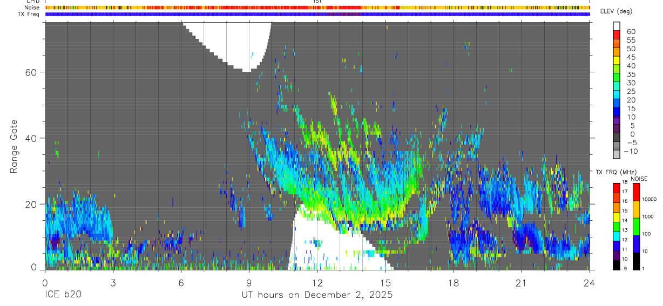Click the '24' tick on the UT hours axis

tap(589, 283)
